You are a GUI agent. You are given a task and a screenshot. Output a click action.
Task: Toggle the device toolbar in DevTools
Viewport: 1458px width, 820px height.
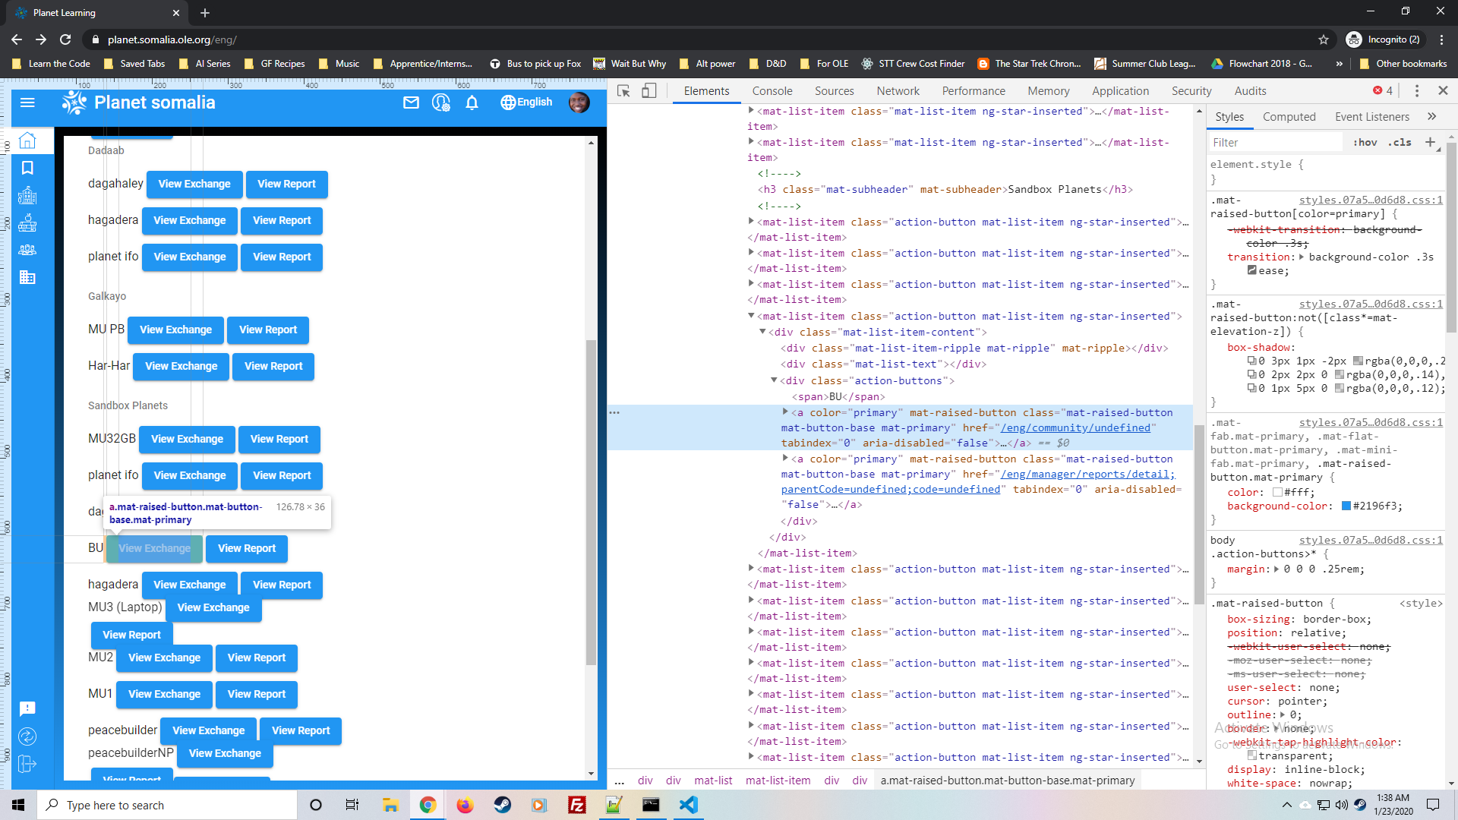(649, 90)
